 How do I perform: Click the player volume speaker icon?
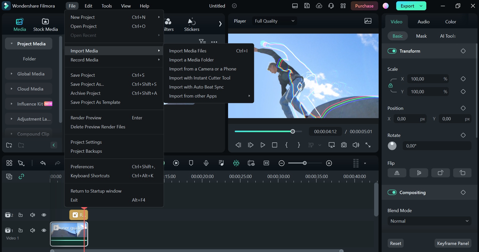(x=356, y=145)
